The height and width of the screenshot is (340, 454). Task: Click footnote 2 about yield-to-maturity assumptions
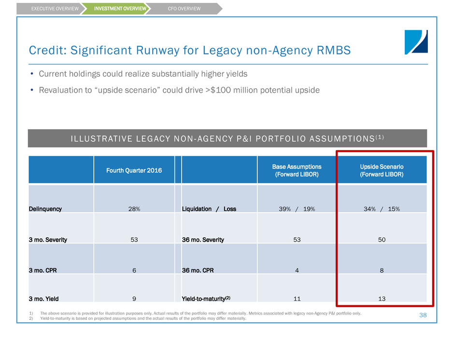(140, 319)
